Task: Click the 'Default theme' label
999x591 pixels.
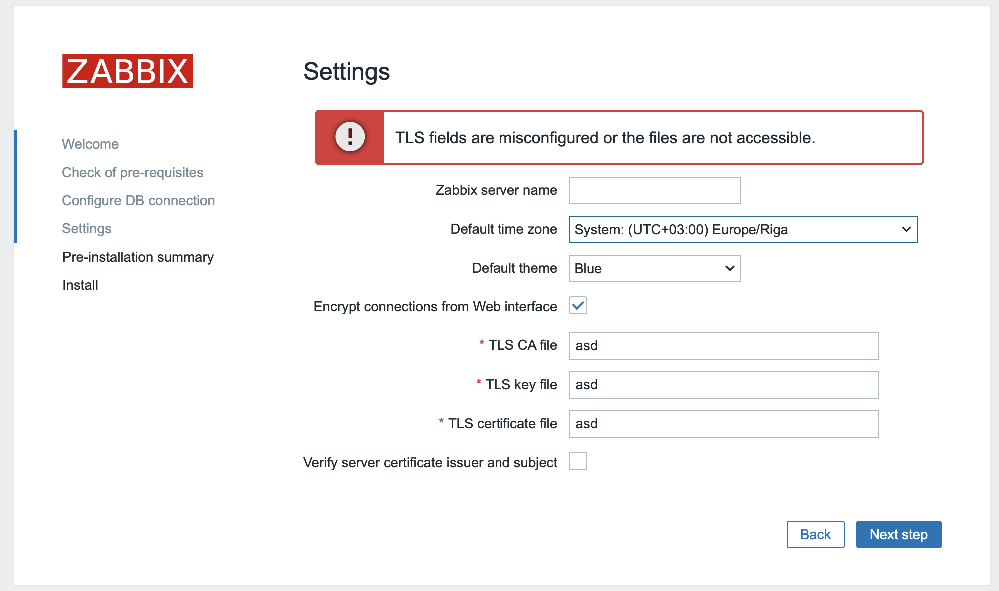Action: click(x=514, y=268)
